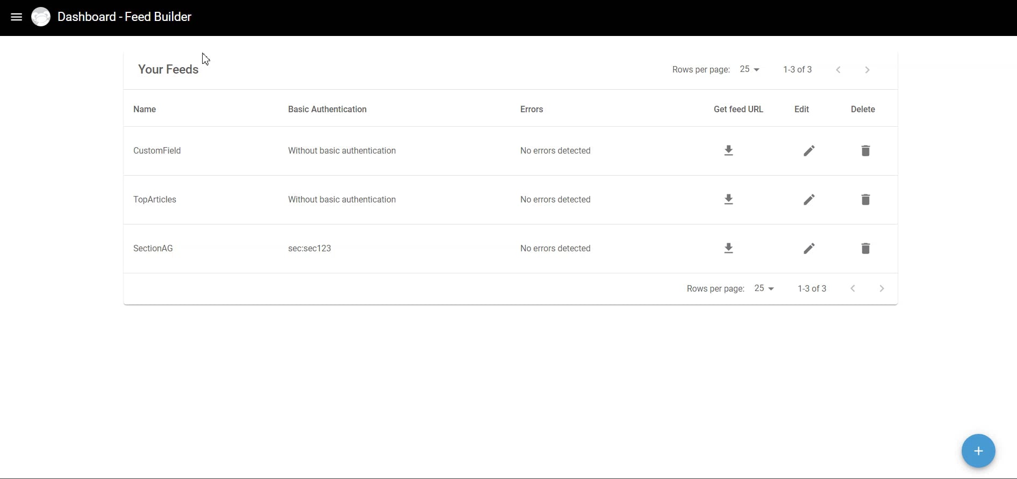
Task: Edit the SectionAG feed
Action: point(809,248)
